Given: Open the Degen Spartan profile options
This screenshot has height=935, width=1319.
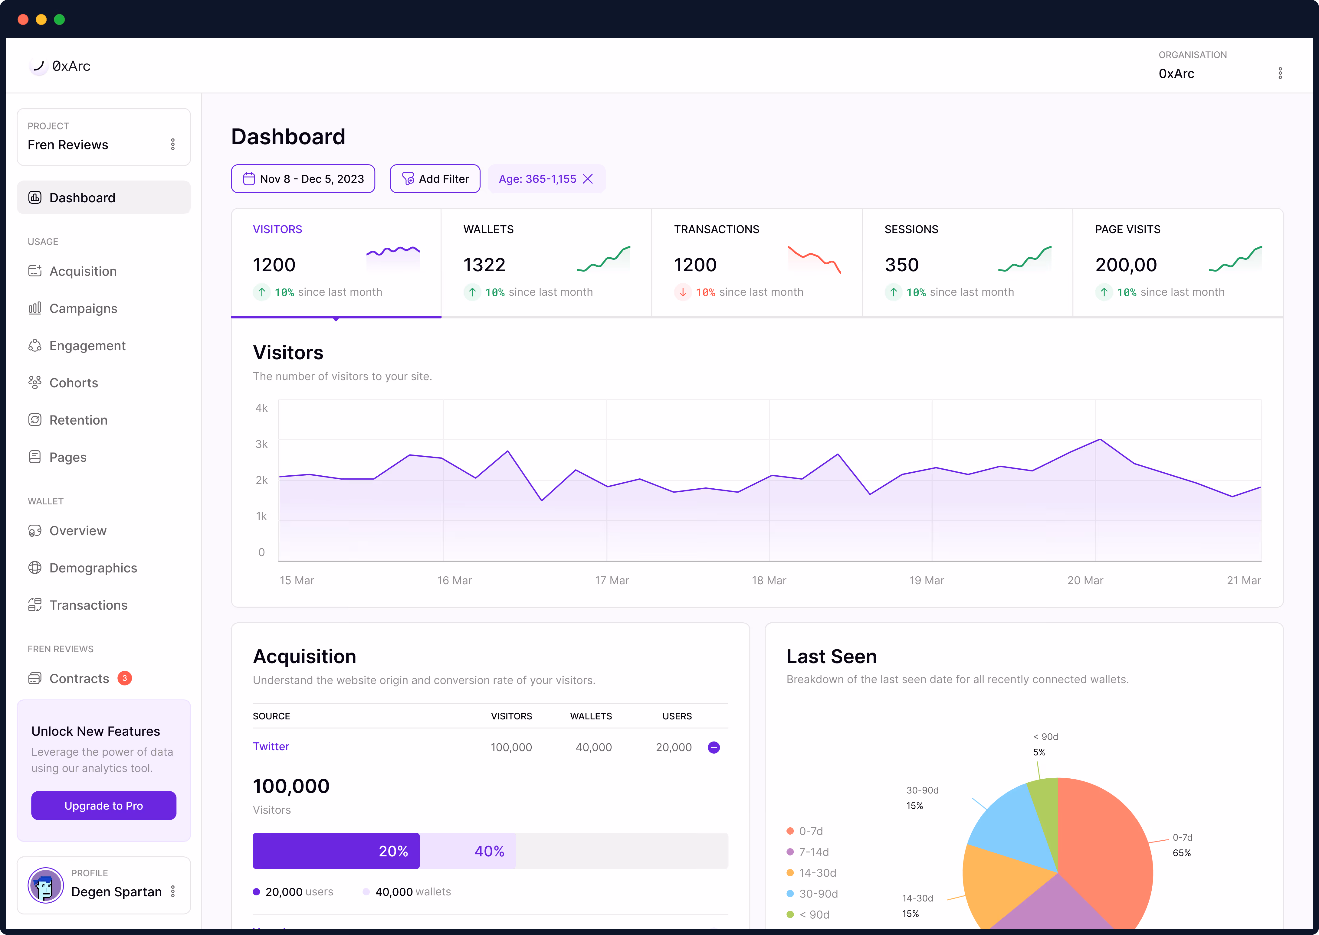Looking at the screenshot, I should coord(173,891).
